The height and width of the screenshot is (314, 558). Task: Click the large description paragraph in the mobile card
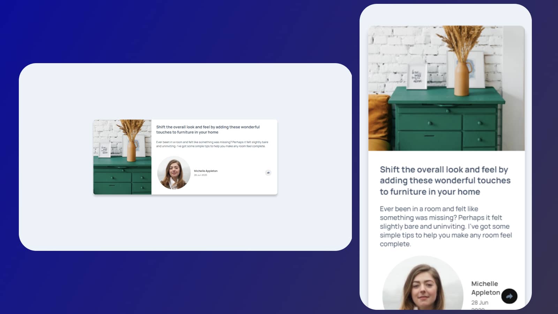[445, 226]
